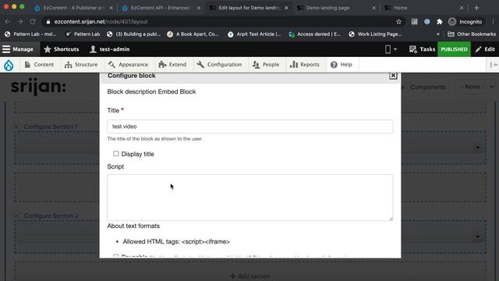
Task: Click the address bar URL
Action: [x=101, y=22]
